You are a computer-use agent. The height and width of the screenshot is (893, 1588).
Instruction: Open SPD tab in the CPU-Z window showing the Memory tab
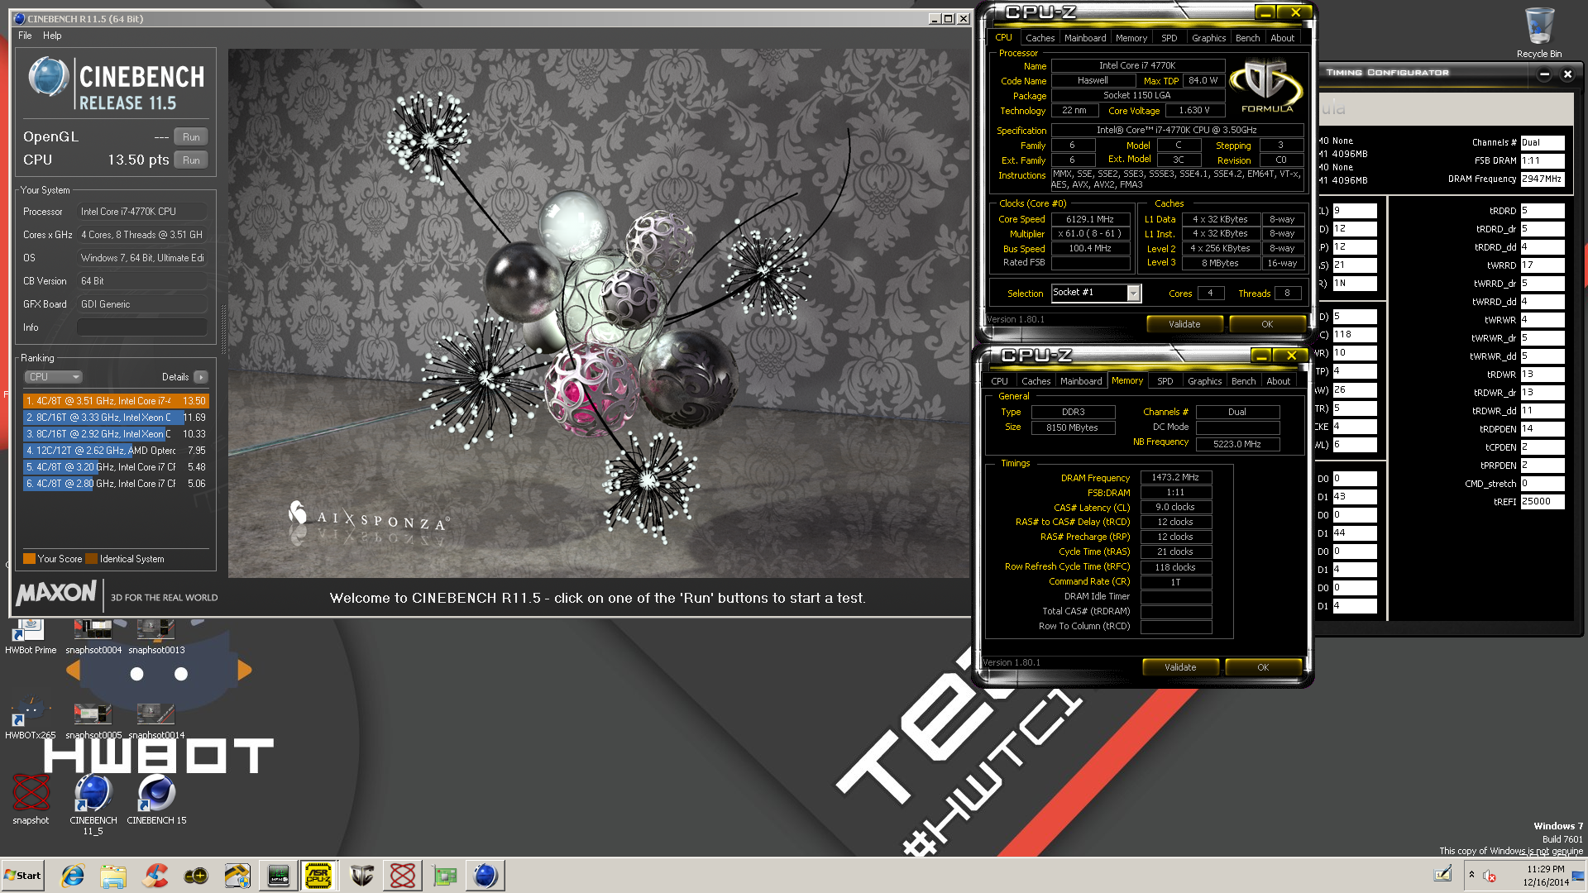click(x=1165, y=381)
